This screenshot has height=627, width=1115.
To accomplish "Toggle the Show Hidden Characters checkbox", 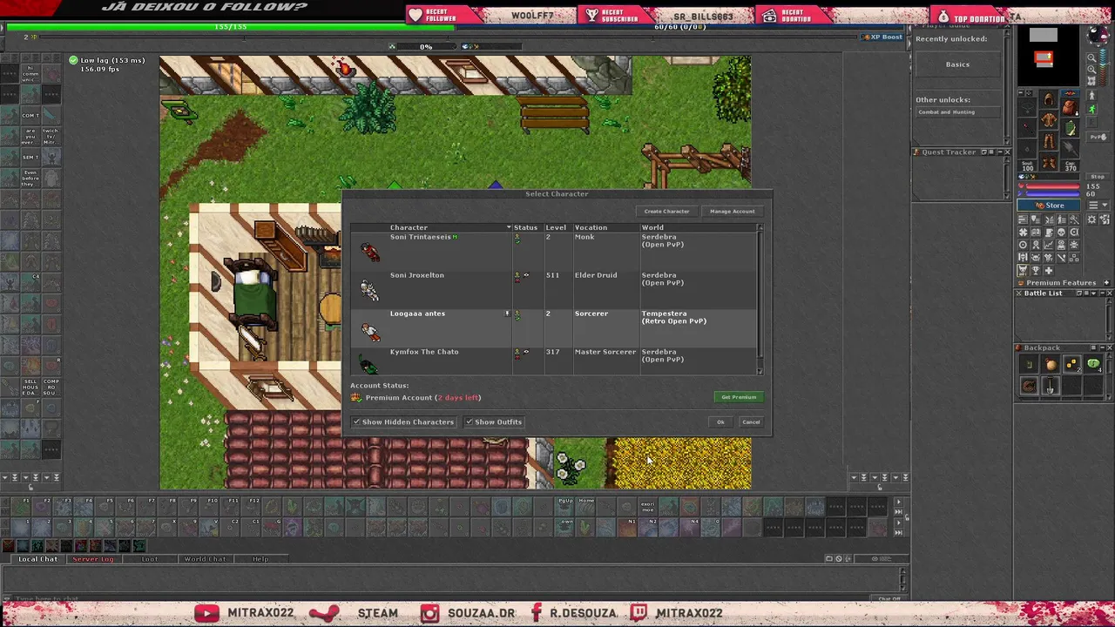I will click(x=356, y=422).
